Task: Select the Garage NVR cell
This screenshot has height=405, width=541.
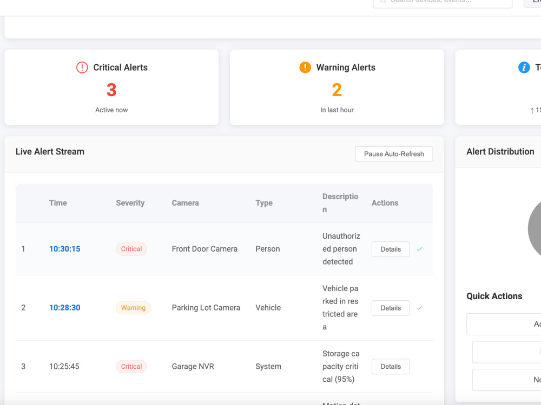Action: (x=193, y=367)
